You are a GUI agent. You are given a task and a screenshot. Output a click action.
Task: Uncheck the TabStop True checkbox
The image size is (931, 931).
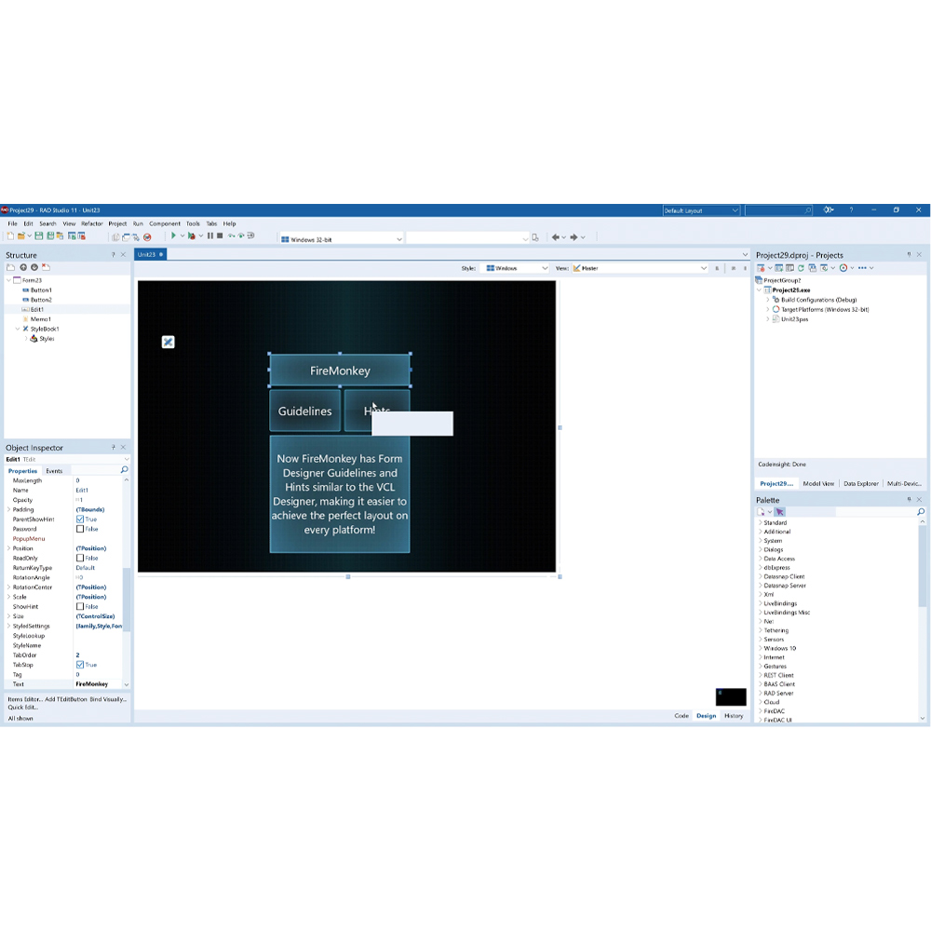click(80, 665)
